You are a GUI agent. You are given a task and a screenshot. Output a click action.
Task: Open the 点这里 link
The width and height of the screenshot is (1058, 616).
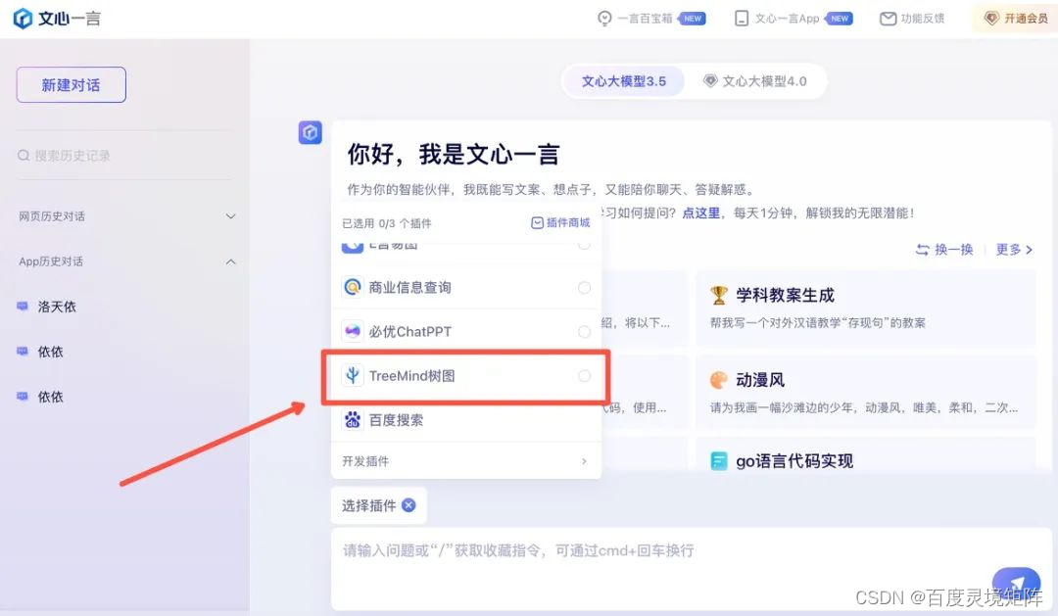point(701,213)
